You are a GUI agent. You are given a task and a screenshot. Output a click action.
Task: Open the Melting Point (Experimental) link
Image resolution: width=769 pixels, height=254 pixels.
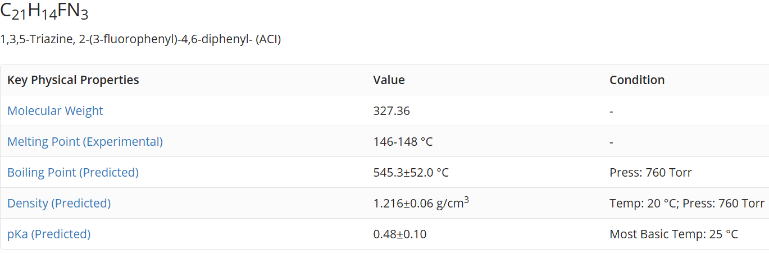[85, 142]
